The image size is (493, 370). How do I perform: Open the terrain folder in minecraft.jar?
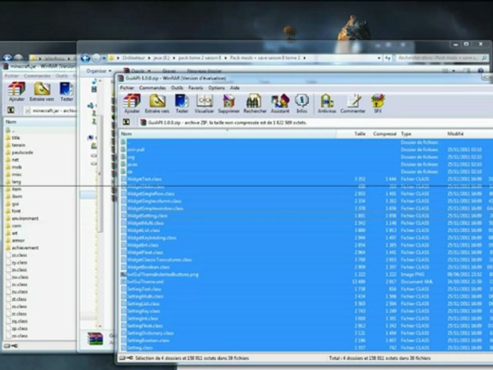(x=18, y=145)
